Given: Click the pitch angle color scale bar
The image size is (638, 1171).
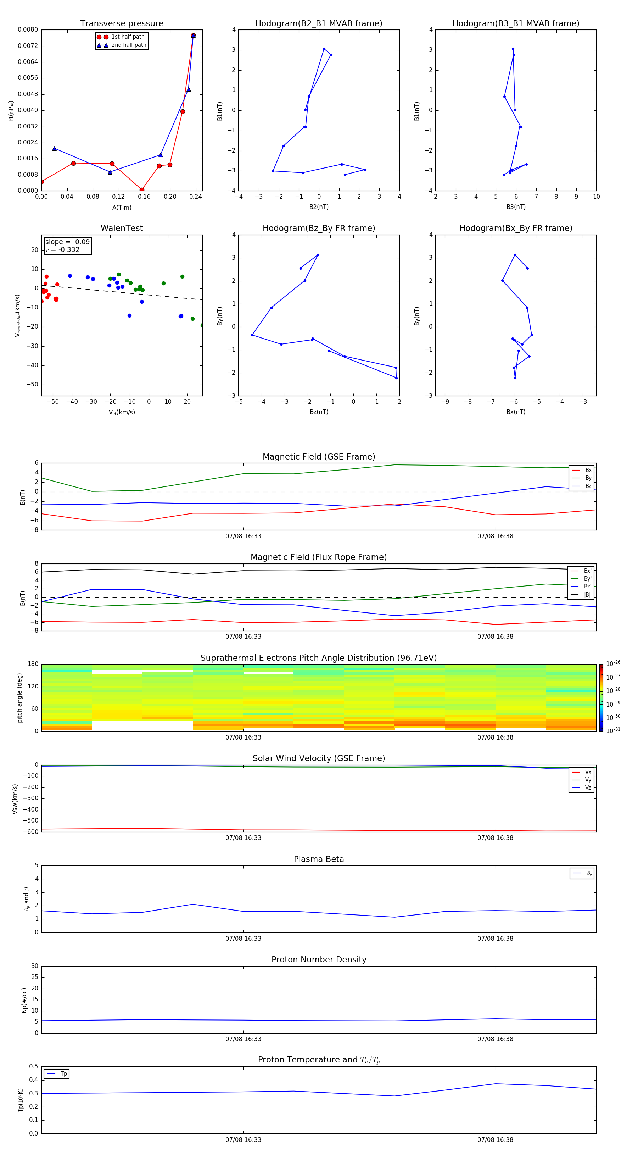Looking at the screenshot, I should pos(601,698).
